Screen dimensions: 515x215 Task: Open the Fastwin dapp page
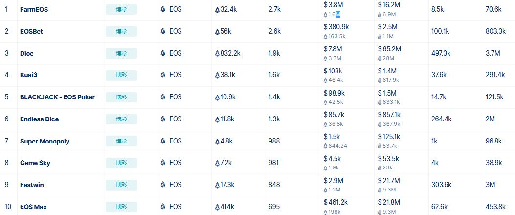click(32, 185)
